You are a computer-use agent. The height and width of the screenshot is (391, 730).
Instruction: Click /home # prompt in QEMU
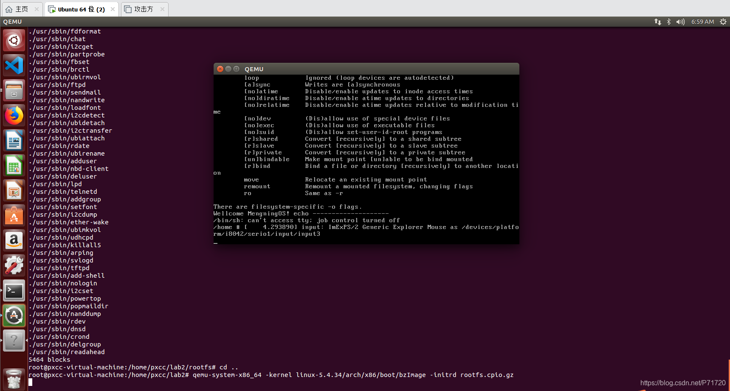[x=227, y=227]
